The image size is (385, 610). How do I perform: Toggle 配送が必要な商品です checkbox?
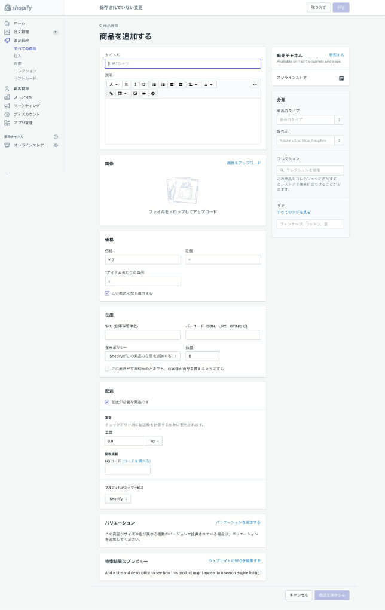click(x=107, y=402)
